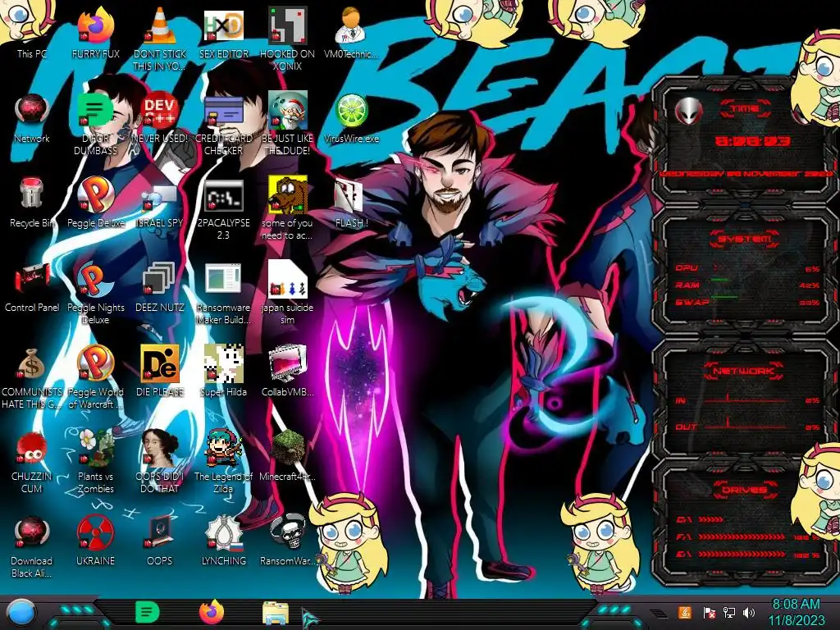Open the orange tray icon in the notification area
Screen dimensions: 840x630
pos(684,612)
